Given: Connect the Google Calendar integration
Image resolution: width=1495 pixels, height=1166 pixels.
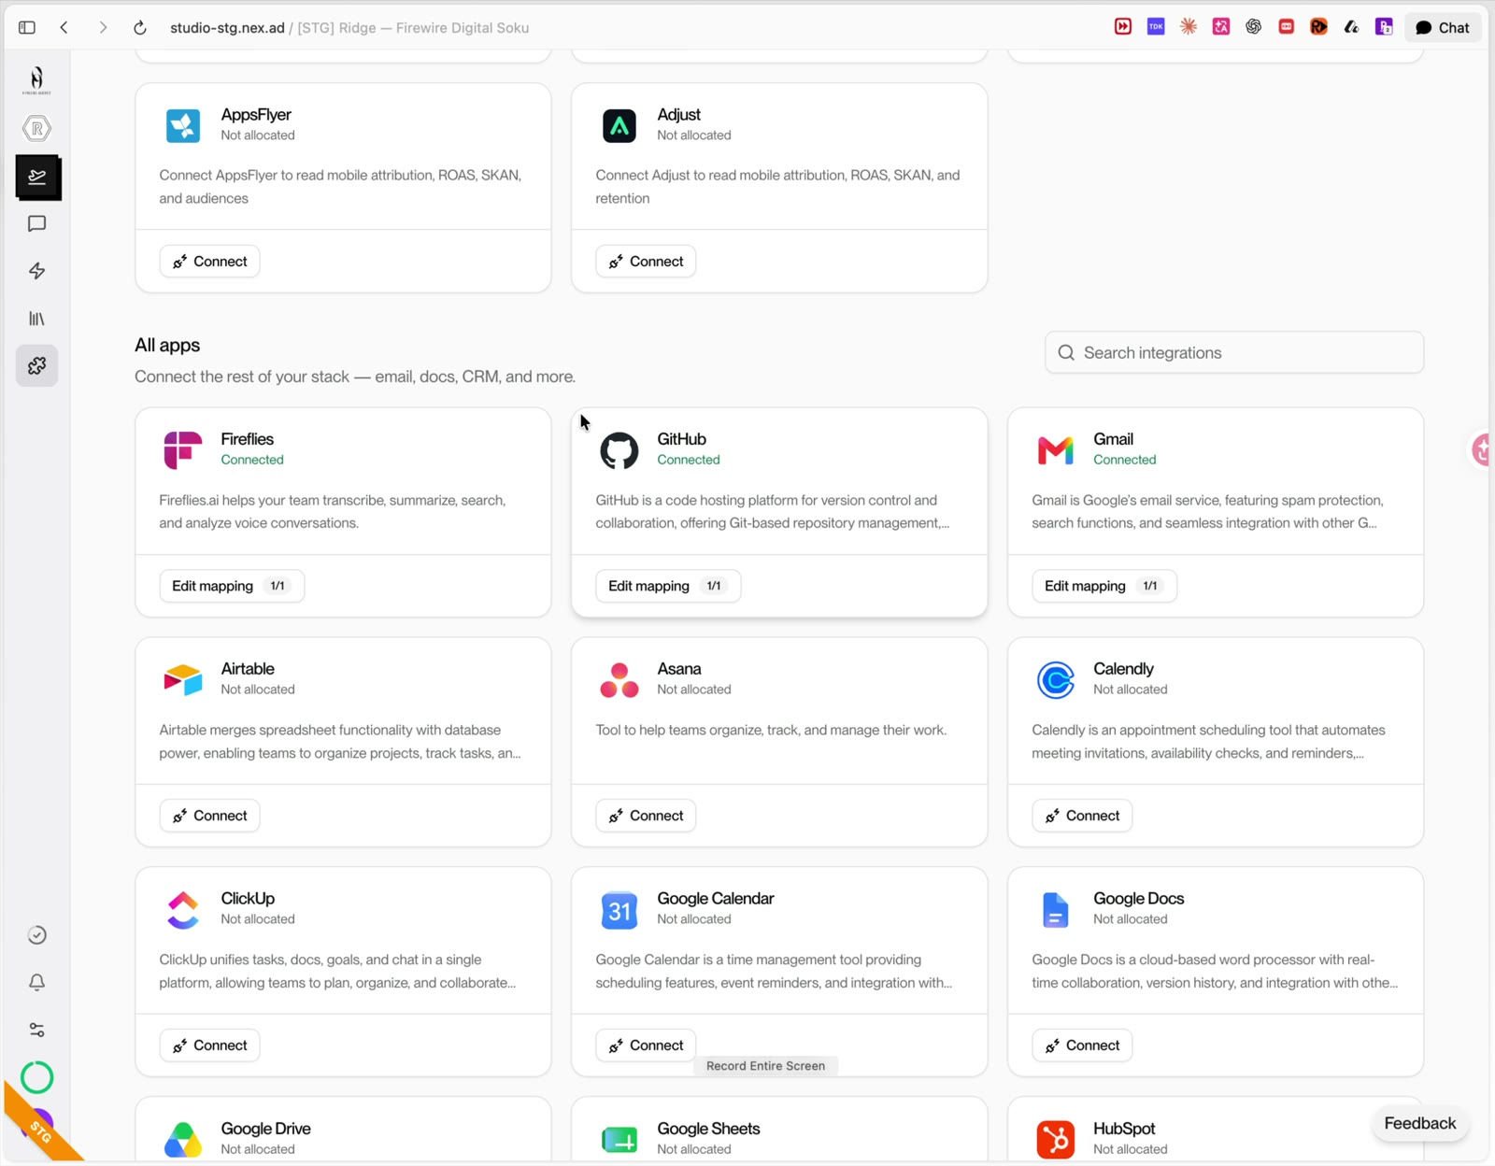Looking at the screenshot, I should (647, 1045).
